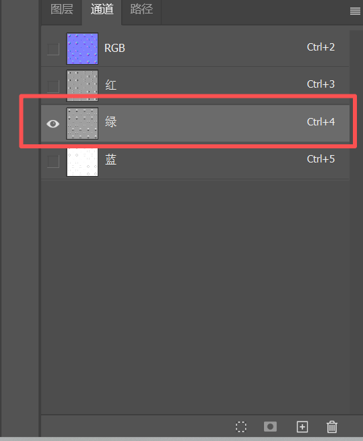Show the red (红) channel visibility

click(53, 86)
